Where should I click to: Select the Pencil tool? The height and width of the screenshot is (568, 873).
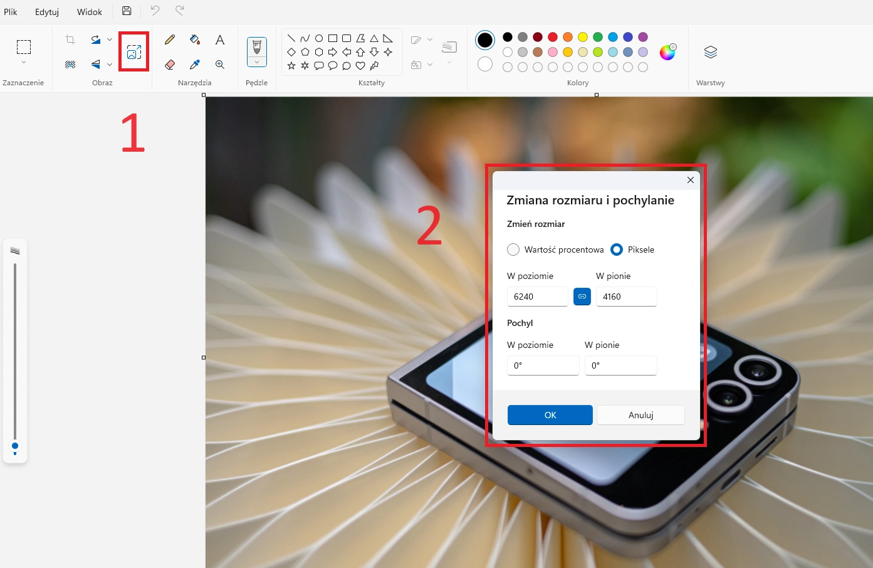pyautogui.click(x=170, y=39)
